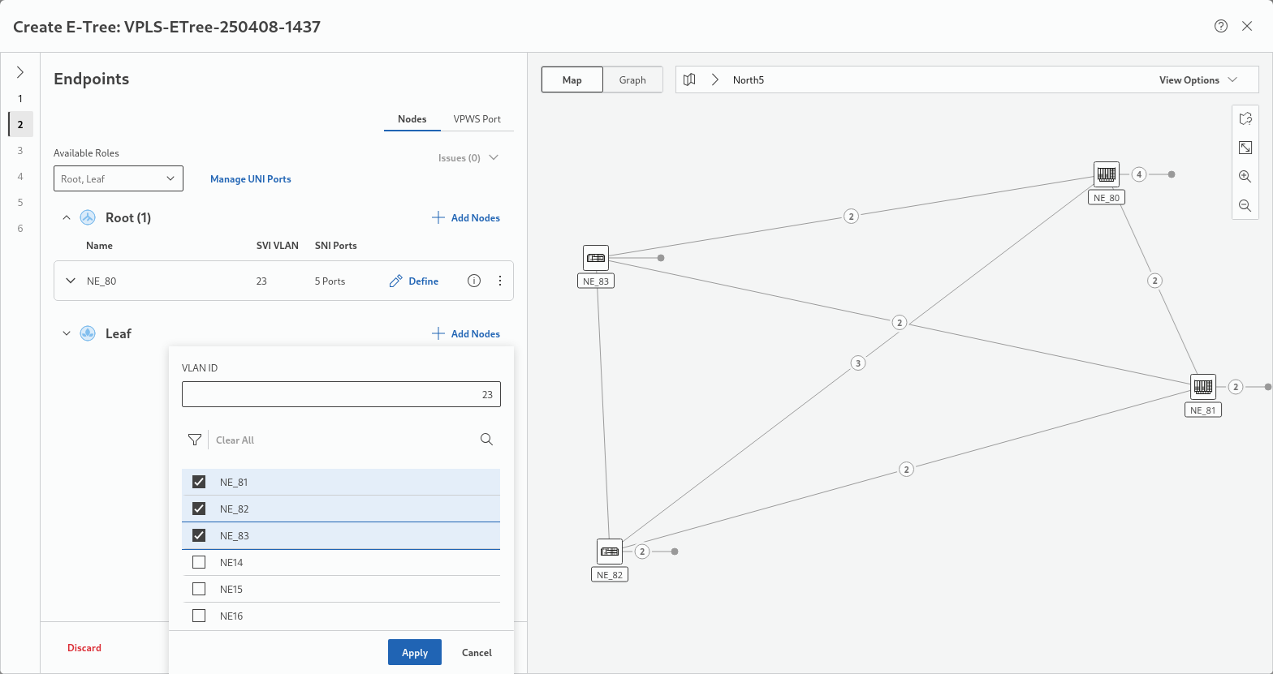Expand the Issues (0) section
1273x674 pixels.
click(468, 158)
